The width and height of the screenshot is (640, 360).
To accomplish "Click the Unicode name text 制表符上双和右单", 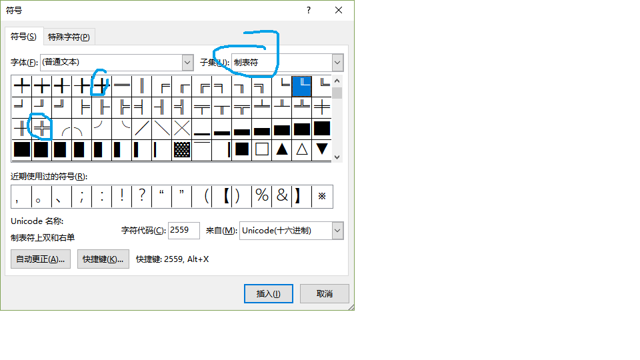I will [x=43, y=237].
